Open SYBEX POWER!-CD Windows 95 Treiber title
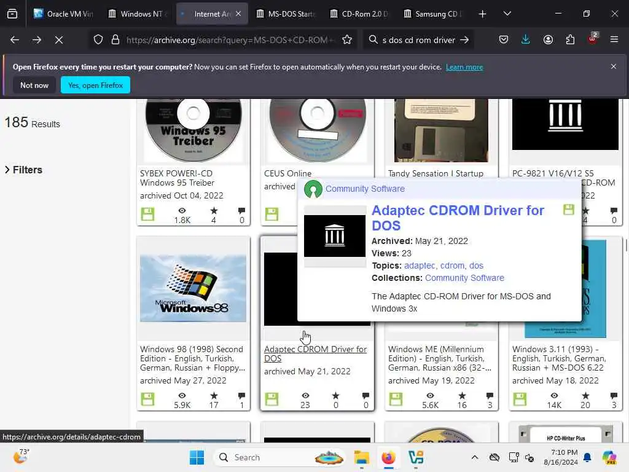629x472 pixels. 177,178
